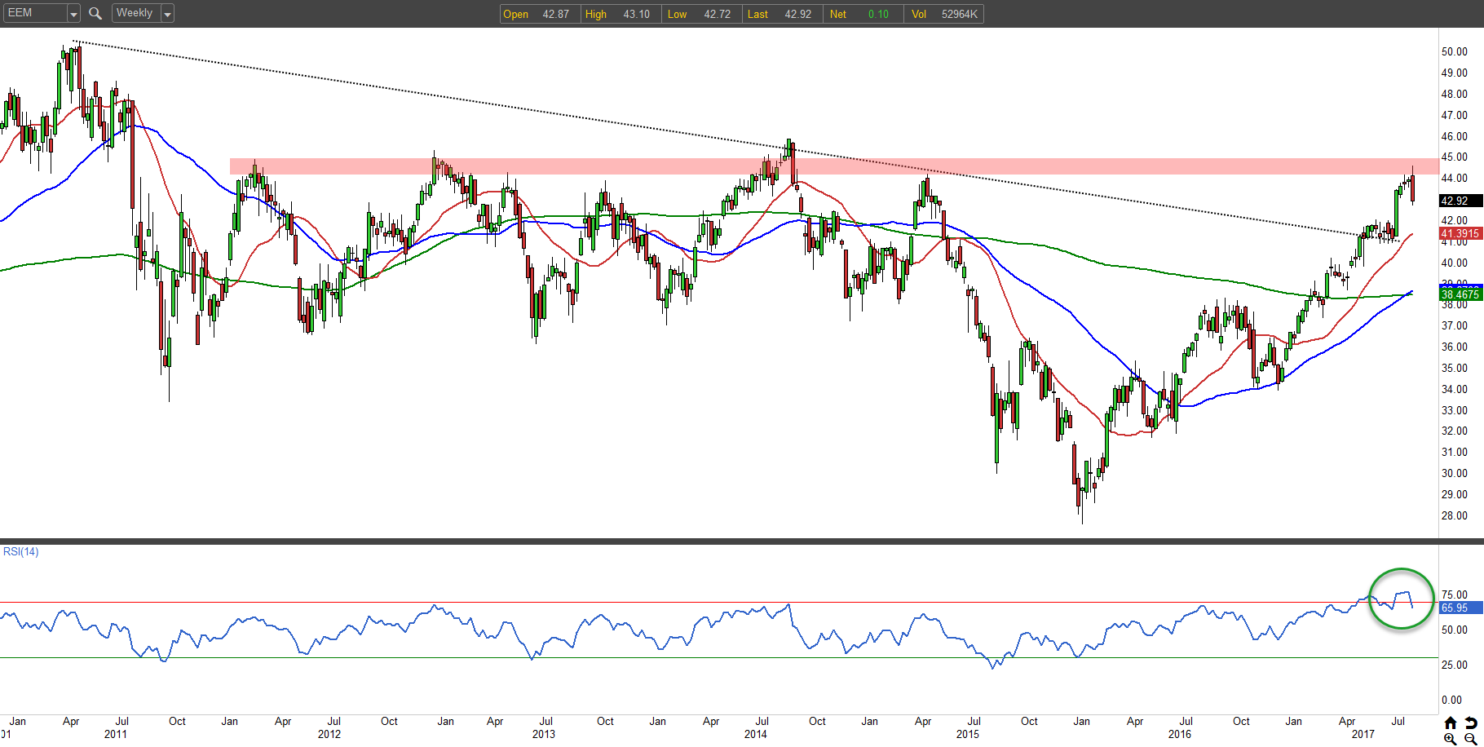Select the Weekly interval combo box text
The image size is (1484, 747).
pyautogui.click(x=135, y=13)
